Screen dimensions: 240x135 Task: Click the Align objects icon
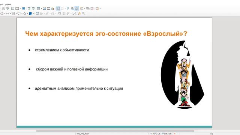point(42,13)
